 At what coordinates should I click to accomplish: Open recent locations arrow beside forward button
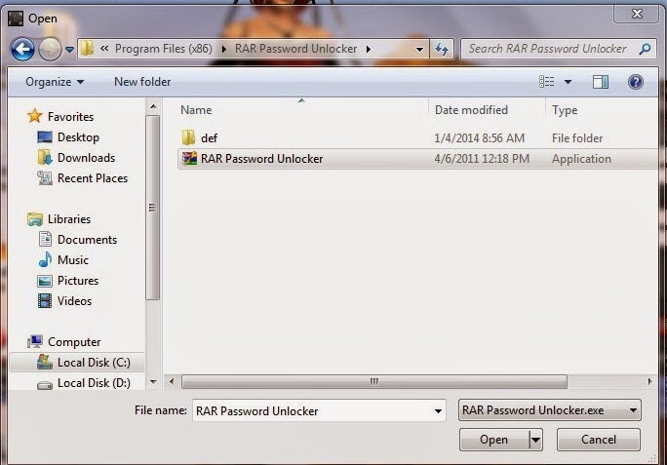[70, 50]
